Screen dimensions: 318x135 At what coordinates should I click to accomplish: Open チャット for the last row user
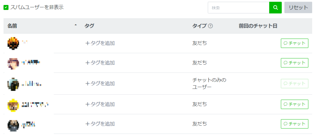click(x=294, y=124)
